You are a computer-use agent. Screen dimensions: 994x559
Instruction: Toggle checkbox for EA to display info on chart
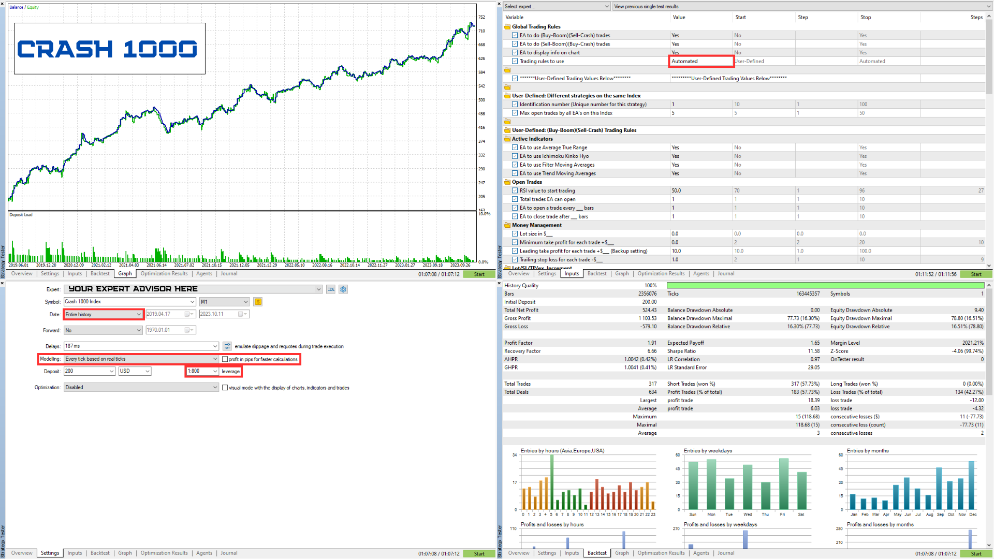pyautogui.click(x=515, y=53)
